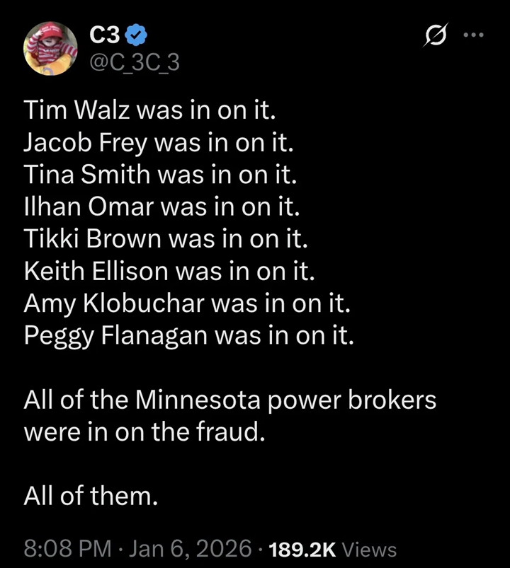
Task: Tap the Tikki Brown text line
Action: [165, 239]
